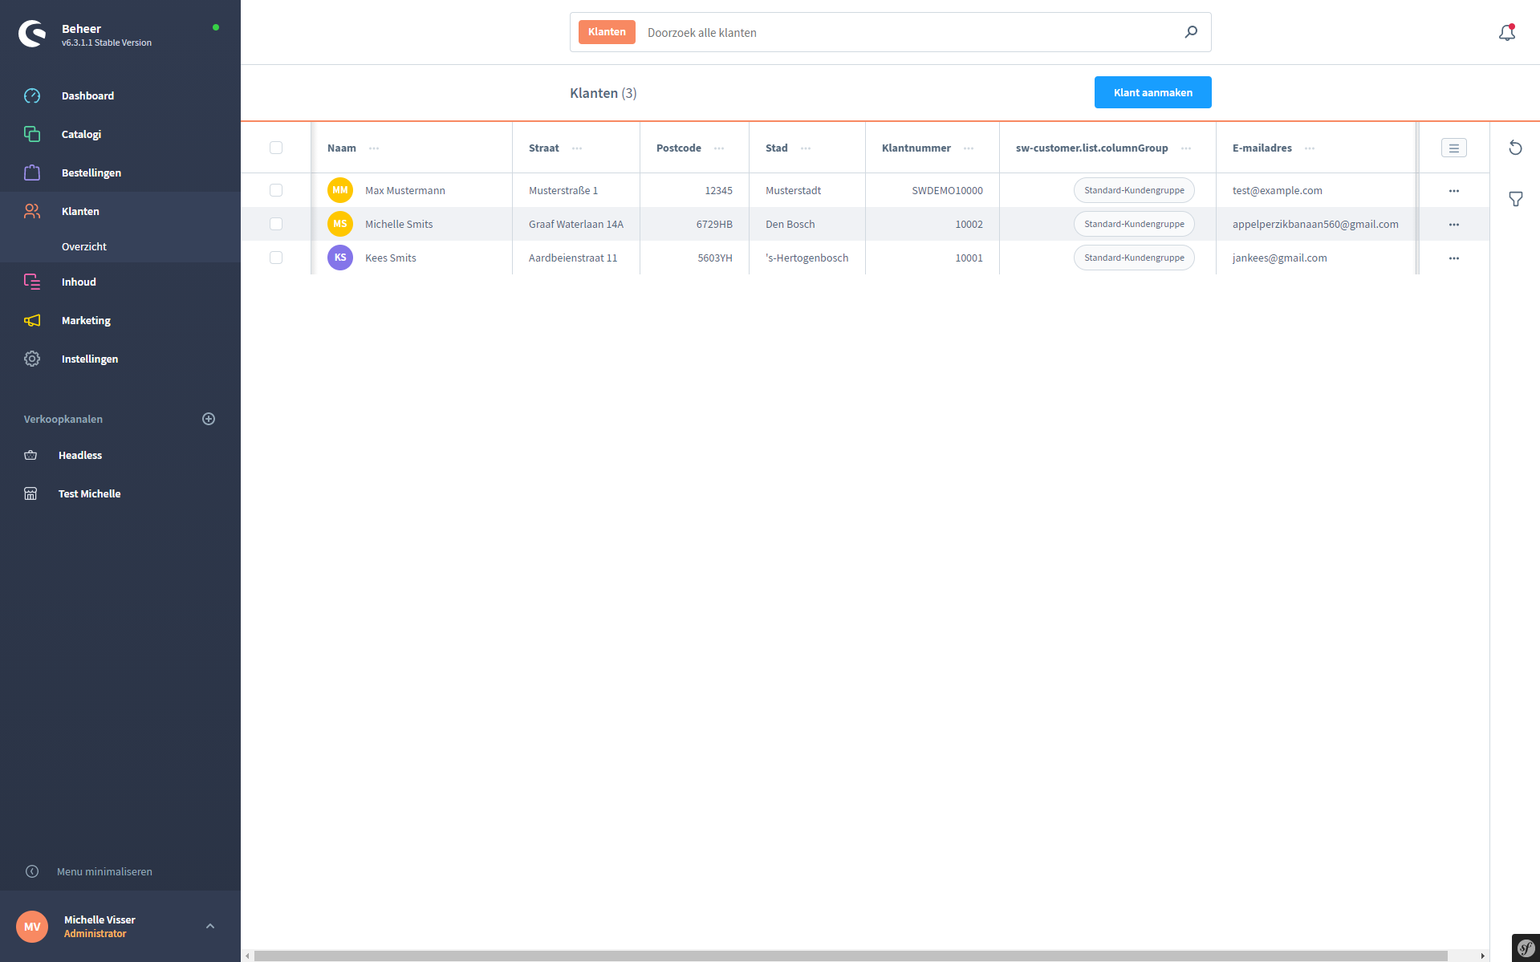Viewport: 1540px width, 962px height.
Task: Open the Kees Smits customer link
Action: click(390, 258)
